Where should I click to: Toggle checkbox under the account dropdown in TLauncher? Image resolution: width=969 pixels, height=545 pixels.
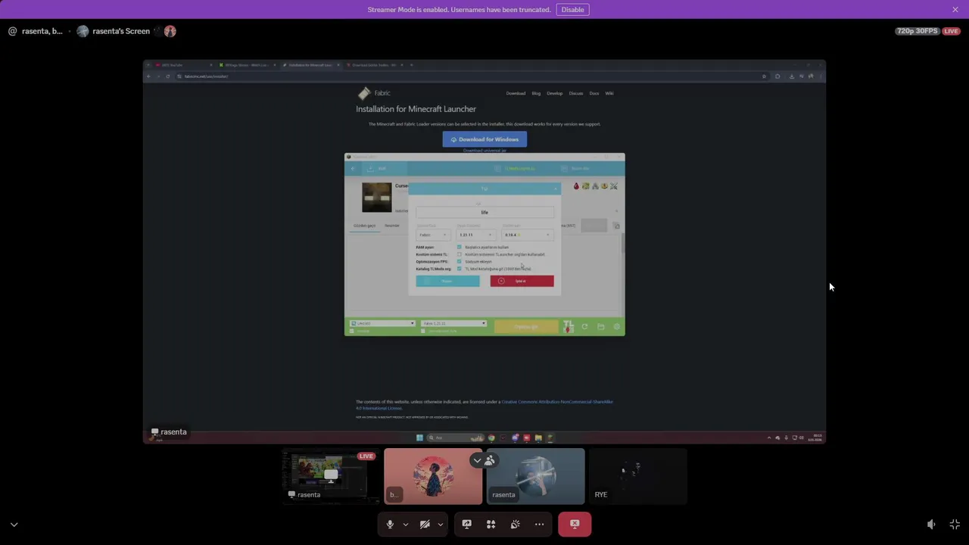[352, 331]
